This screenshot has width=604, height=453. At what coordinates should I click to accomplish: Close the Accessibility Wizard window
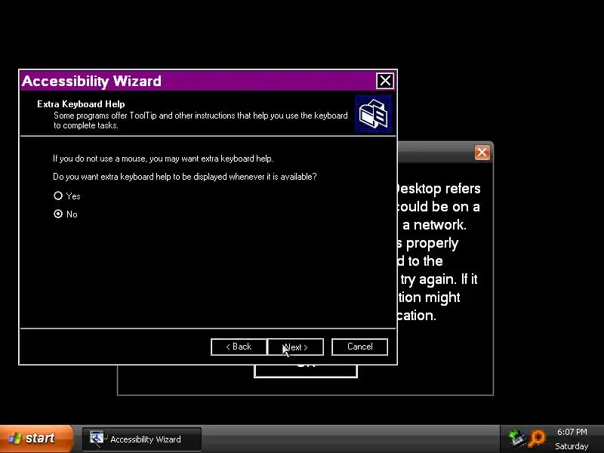tap(385, 81)
